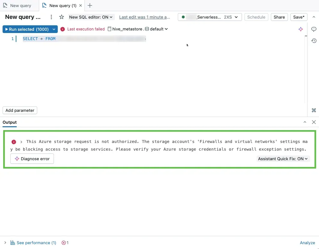Add a new query tab with plus

tap(90, 5)
